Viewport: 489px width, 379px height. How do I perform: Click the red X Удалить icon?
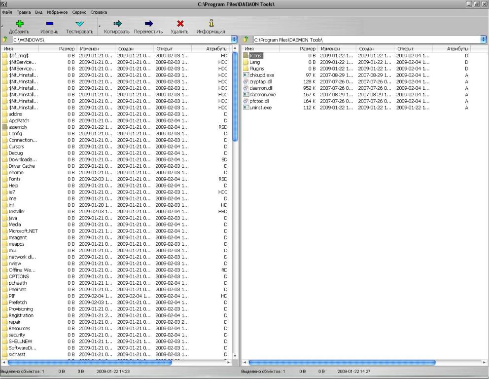tap(180, 23)
